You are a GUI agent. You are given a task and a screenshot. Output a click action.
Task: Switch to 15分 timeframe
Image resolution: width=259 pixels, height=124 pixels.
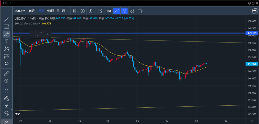tap(32, 11)
